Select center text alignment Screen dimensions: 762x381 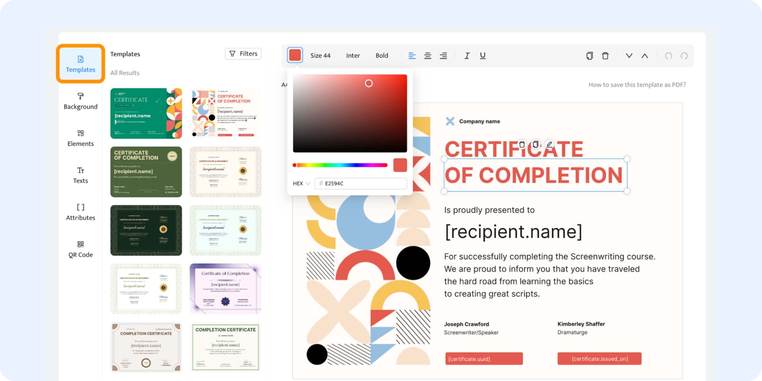pyautogui.click(x=427, y=56)
